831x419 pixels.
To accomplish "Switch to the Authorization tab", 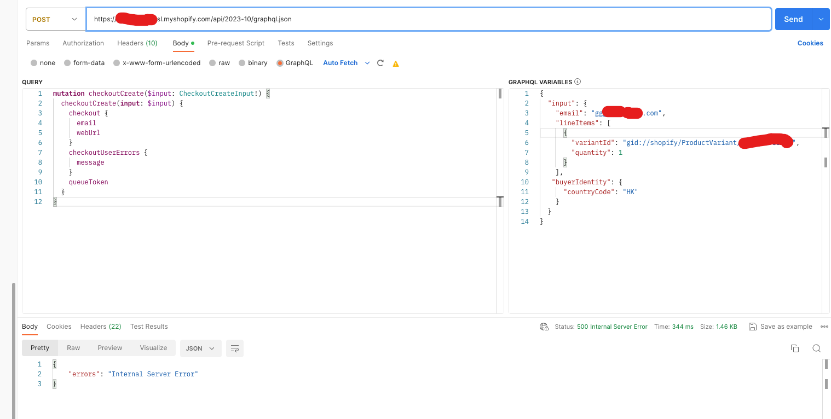I will tap(83, 43).
